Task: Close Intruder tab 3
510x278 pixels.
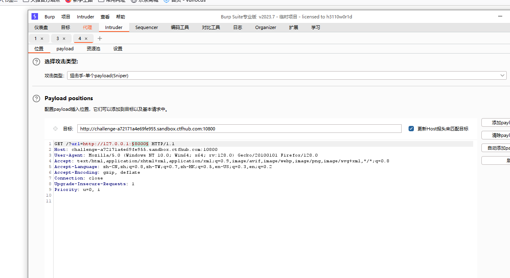Action: tap(64, 38)
